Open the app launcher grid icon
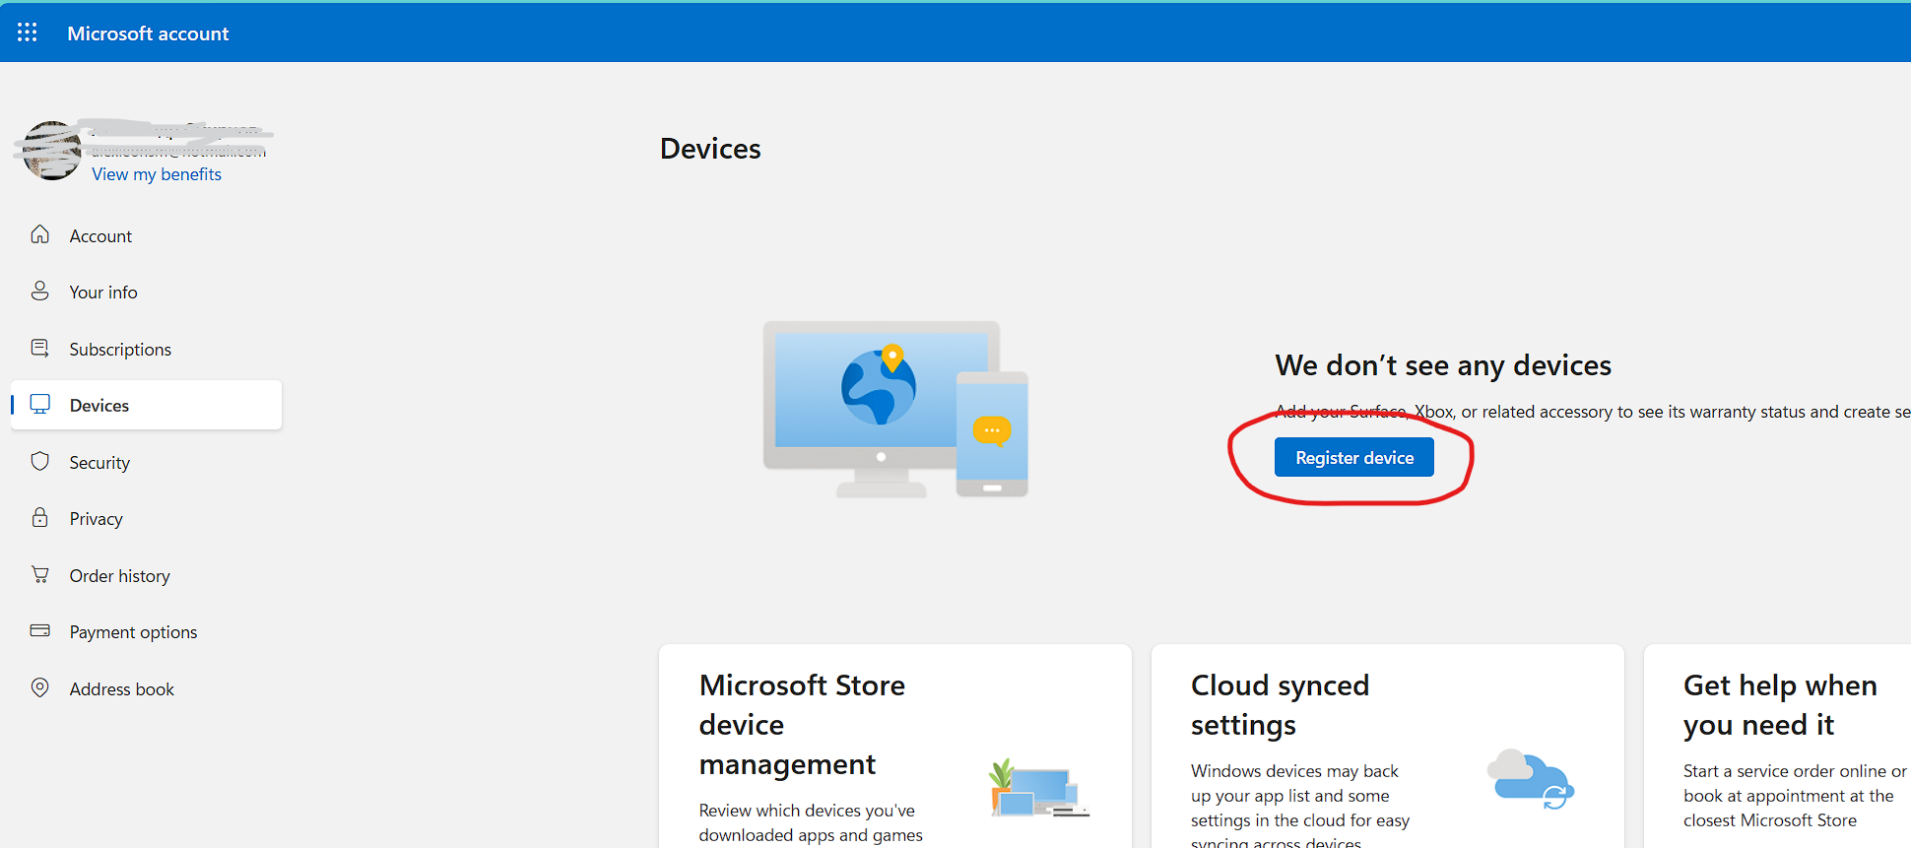The width and height of the screenshot is (1911, 848). [x=28, y=33]
